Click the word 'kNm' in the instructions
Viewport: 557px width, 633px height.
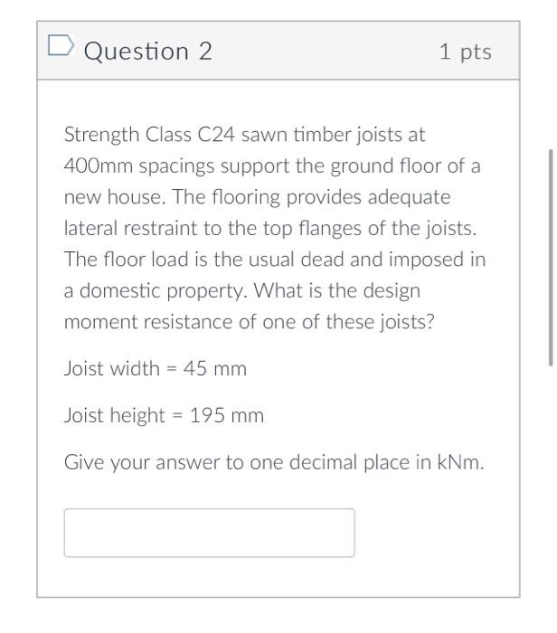459,462
